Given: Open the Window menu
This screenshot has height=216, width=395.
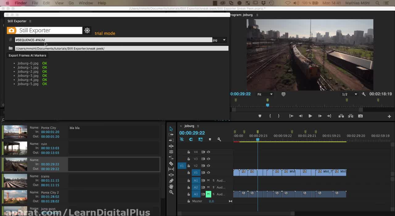Looking at the screenshot, I should [x=86, y=3].
